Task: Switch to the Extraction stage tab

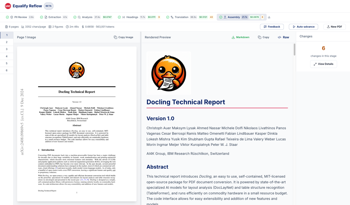Action: pyautogui.click(x=54, y=17)
